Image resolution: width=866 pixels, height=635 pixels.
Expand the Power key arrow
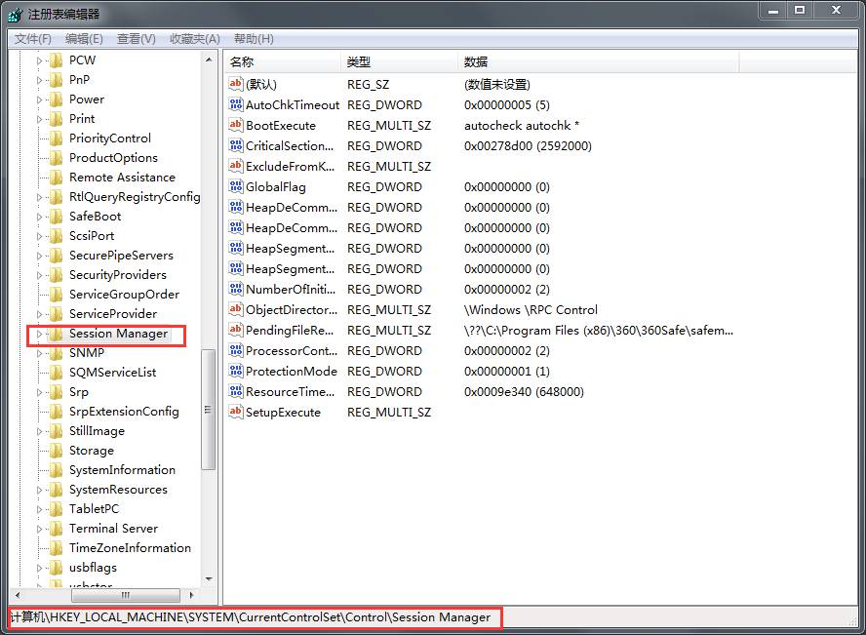[40, 99]
